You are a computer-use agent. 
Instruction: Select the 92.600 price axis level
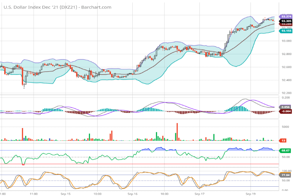[286, 67]
